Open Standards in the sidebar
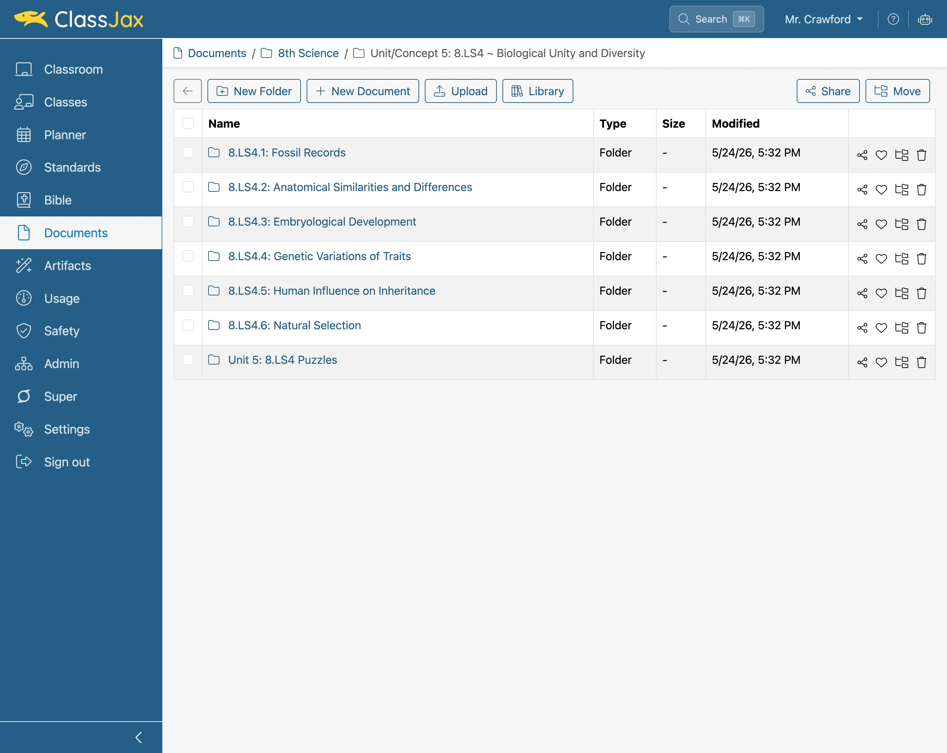 coord(81,167)
